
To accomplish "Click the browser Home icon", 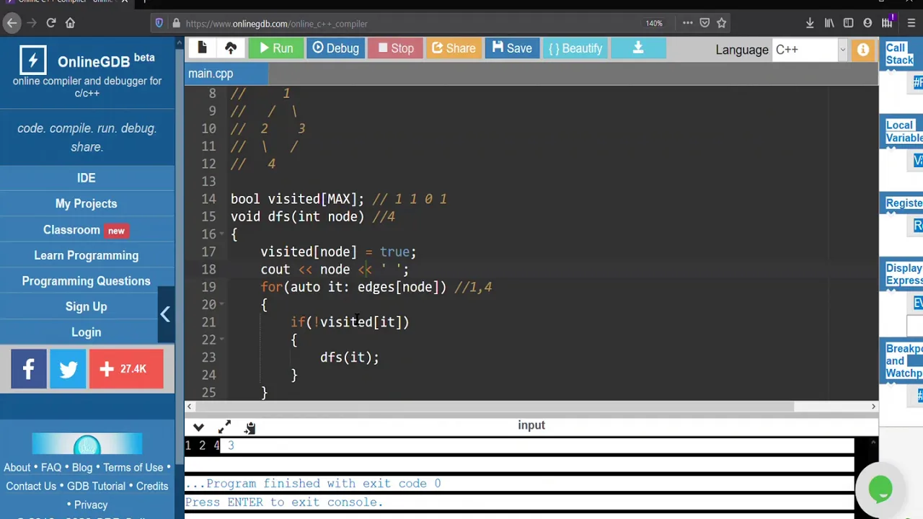I will [70, 23].
